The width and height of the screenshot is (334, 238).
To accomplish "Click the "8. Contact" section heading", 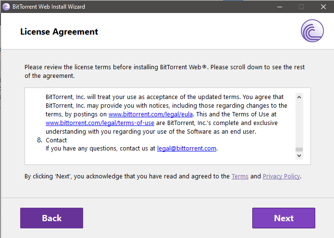I will pyautogui.click(x=52, y=140).
